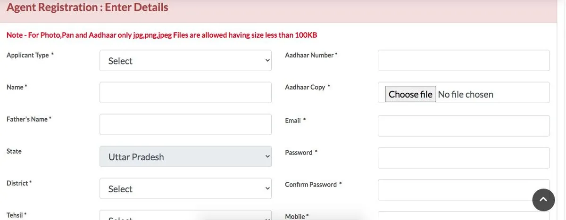Click the scroll-to-top arrow button
Image resolution: width=566 pixels, height=220 pixels.
pos(543,200)
